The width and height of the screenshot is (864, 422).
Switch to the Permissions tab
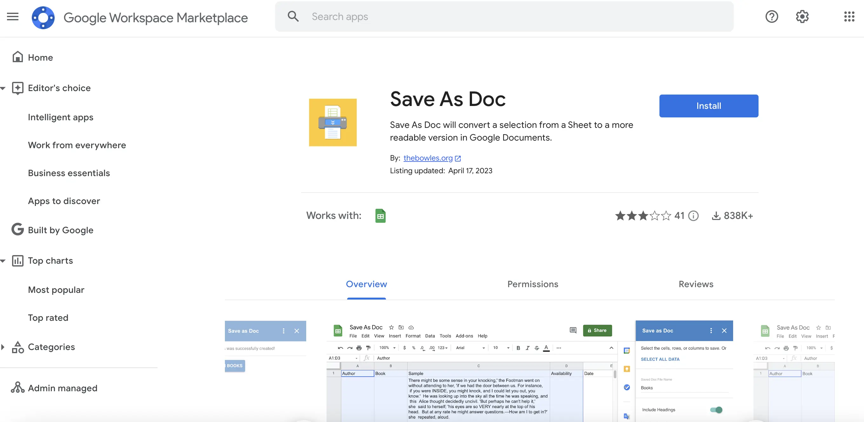(532, 284)
